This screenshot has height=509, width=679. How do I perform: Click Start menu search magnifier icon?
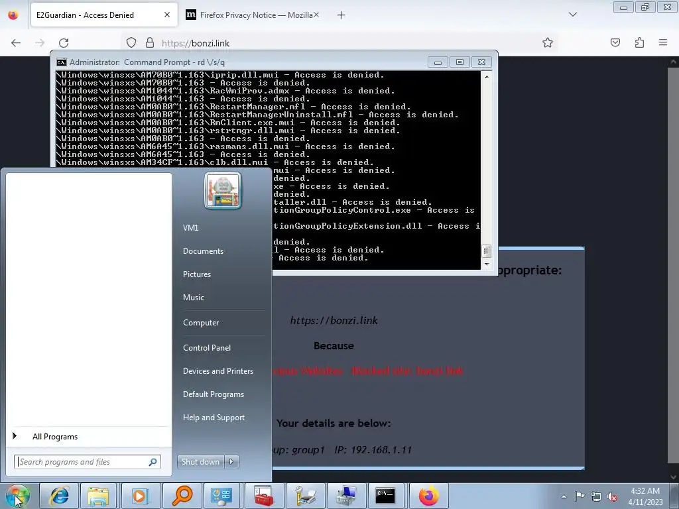pos(153,462)
